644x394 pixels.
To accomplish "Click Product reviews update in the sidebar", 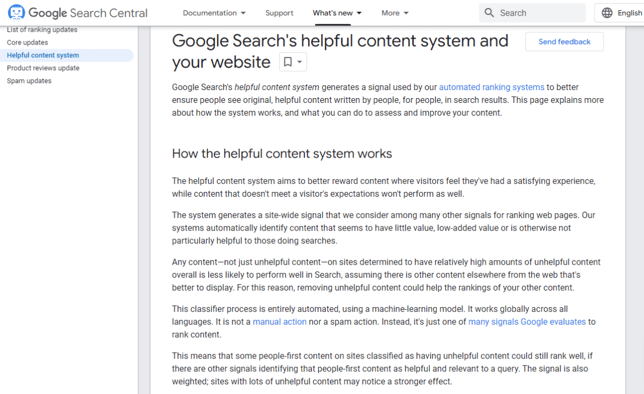I will pyautogui.click(x=43, y=68).
